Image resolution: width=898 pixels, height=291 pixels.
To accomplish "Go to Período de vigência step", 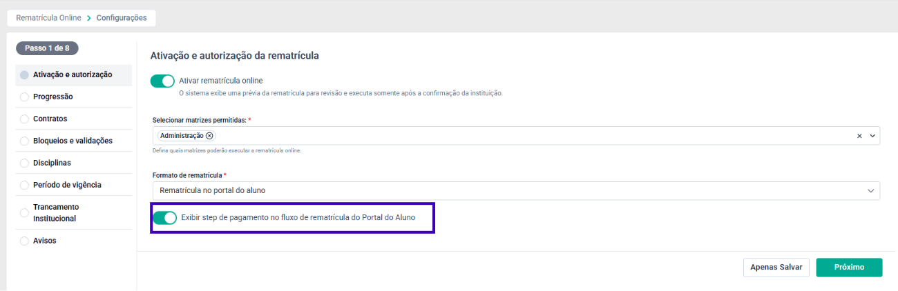I will pyautogui.click(x=67, y=185).
